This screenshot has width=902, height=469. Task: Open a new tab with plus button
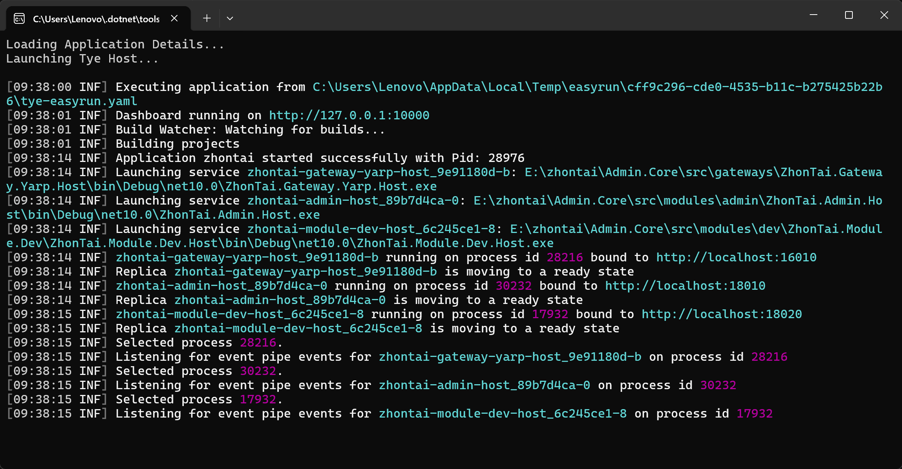(207, 18)
